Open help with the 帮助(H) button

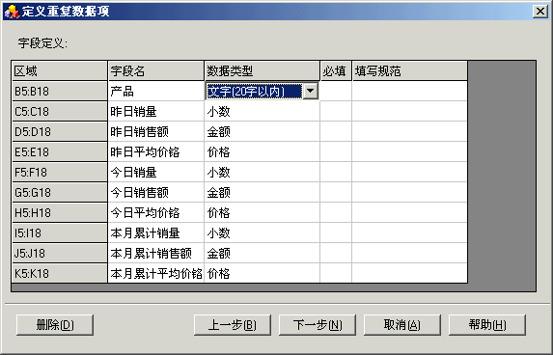tap(487, 325)
